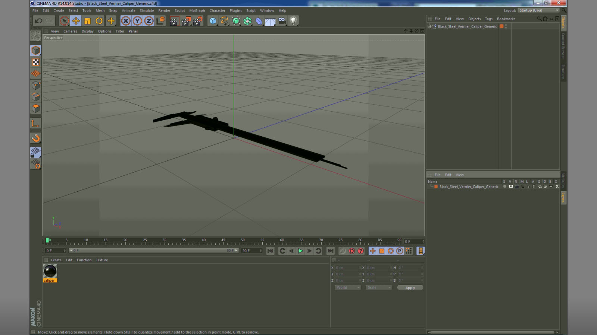
Task: Click the Light bulb icon
Action: point(293,21)
